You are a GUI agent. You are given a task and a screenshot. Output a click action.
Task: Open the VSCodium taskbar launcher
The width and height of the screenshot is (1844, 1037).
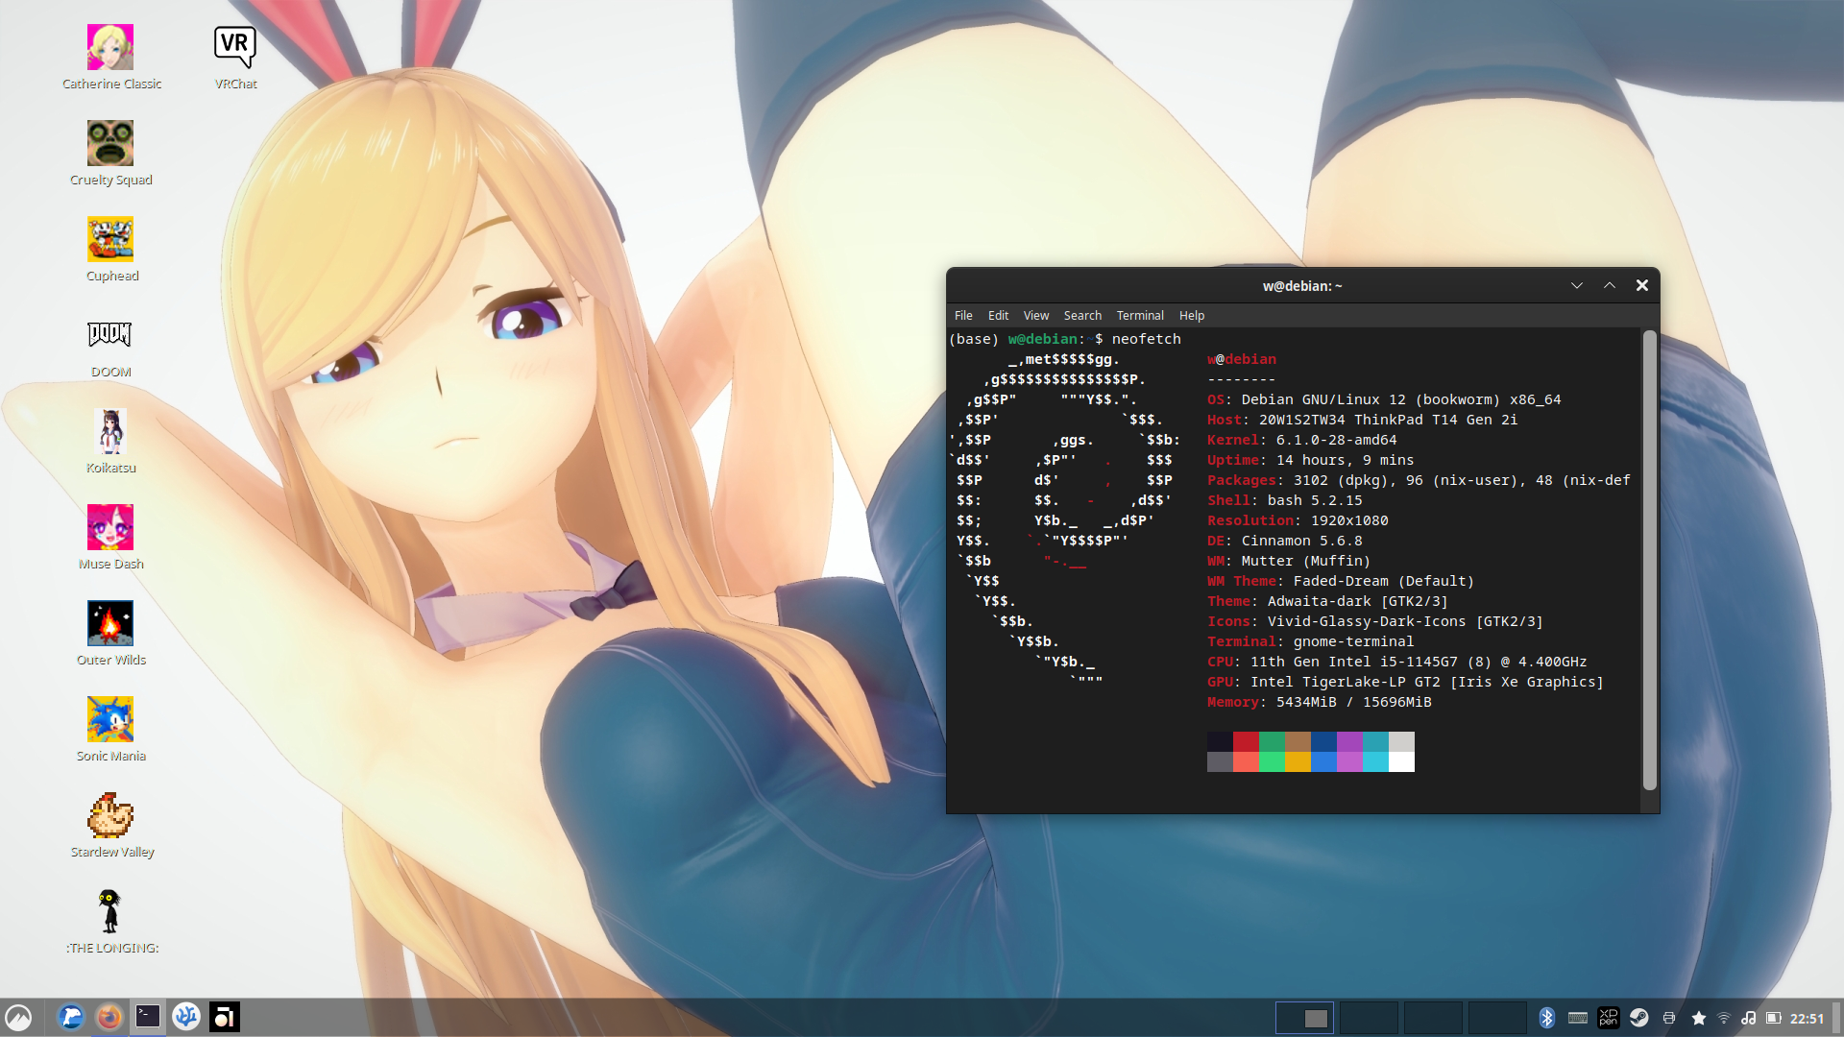click(x=186, y=1017)
